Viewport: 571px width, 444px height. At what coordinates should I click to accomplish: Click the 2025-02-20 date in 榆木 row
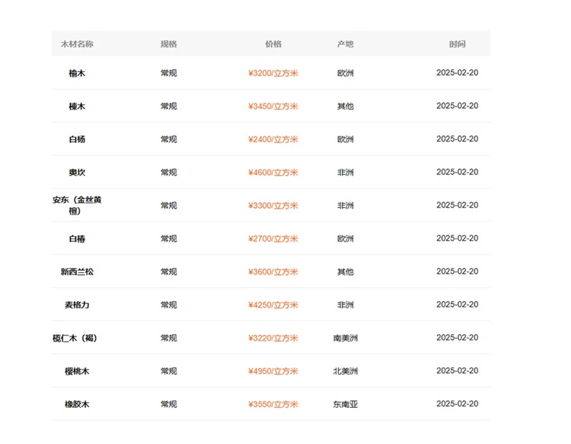click(457, 73)
